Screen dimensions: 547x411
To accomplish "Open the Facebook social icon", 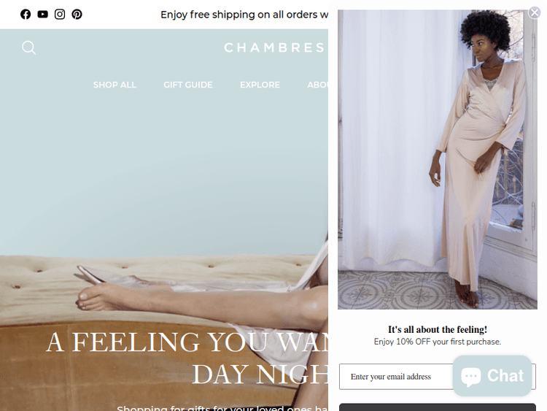I will click(26, 15).
